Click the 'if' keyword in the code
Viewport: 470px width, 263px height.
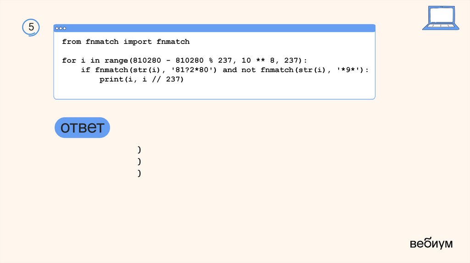tap(86, 70)
